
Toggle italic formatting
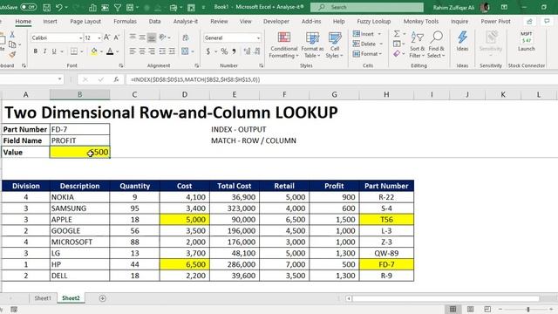pyautogui.click(x=44, y=51)
